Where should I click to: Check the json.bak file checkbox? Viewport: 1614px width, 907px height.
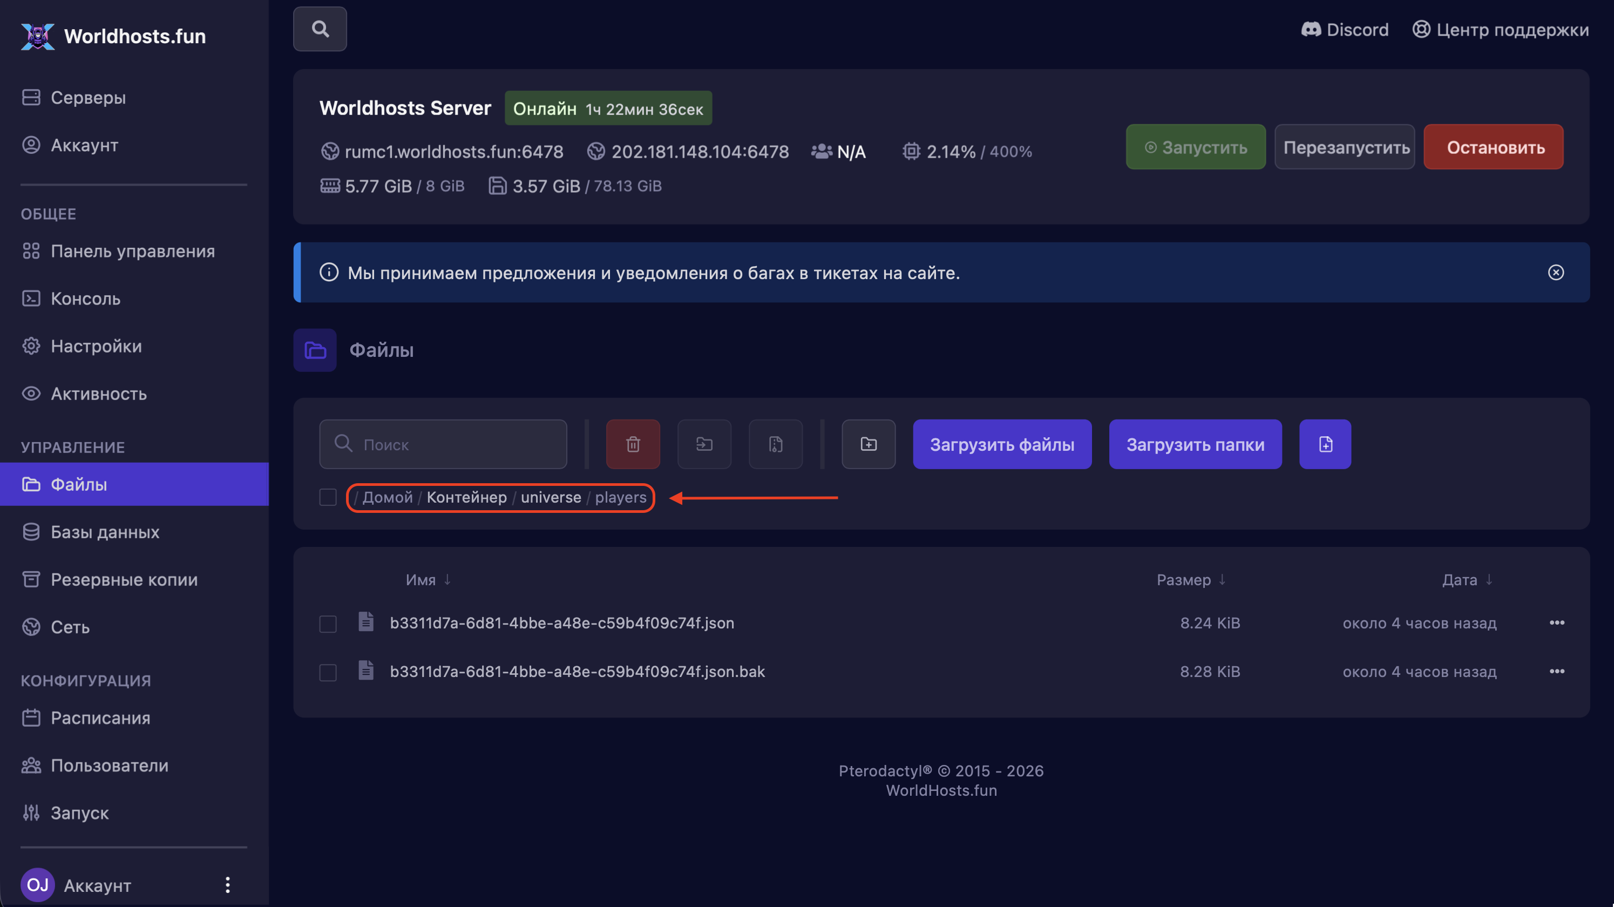328,673
